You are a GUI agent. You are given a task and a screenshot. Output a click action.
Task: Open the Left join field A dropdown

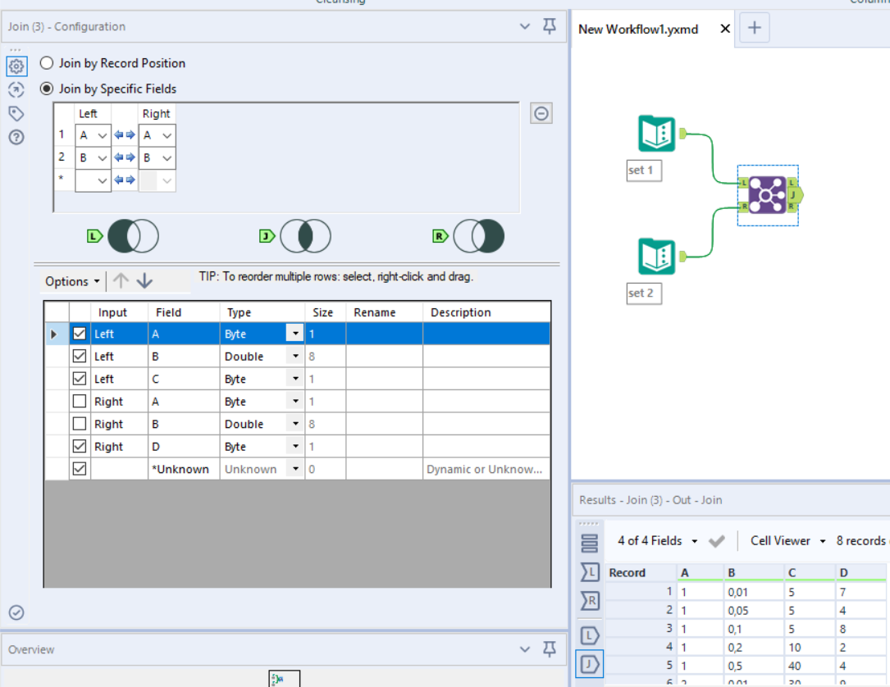click(x=102, y=135)
